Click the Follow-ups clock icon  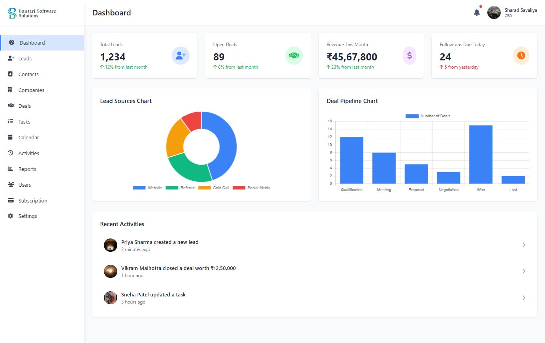click(x=521, y=56)
